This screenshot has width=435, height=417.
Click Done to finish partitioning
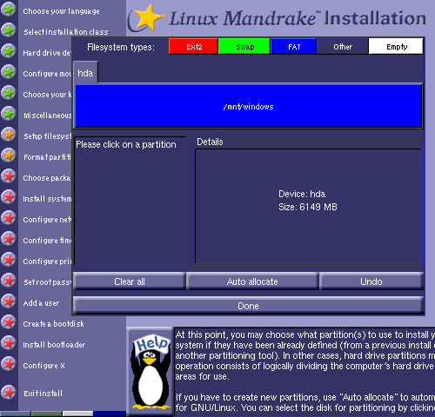click(248, 306)
